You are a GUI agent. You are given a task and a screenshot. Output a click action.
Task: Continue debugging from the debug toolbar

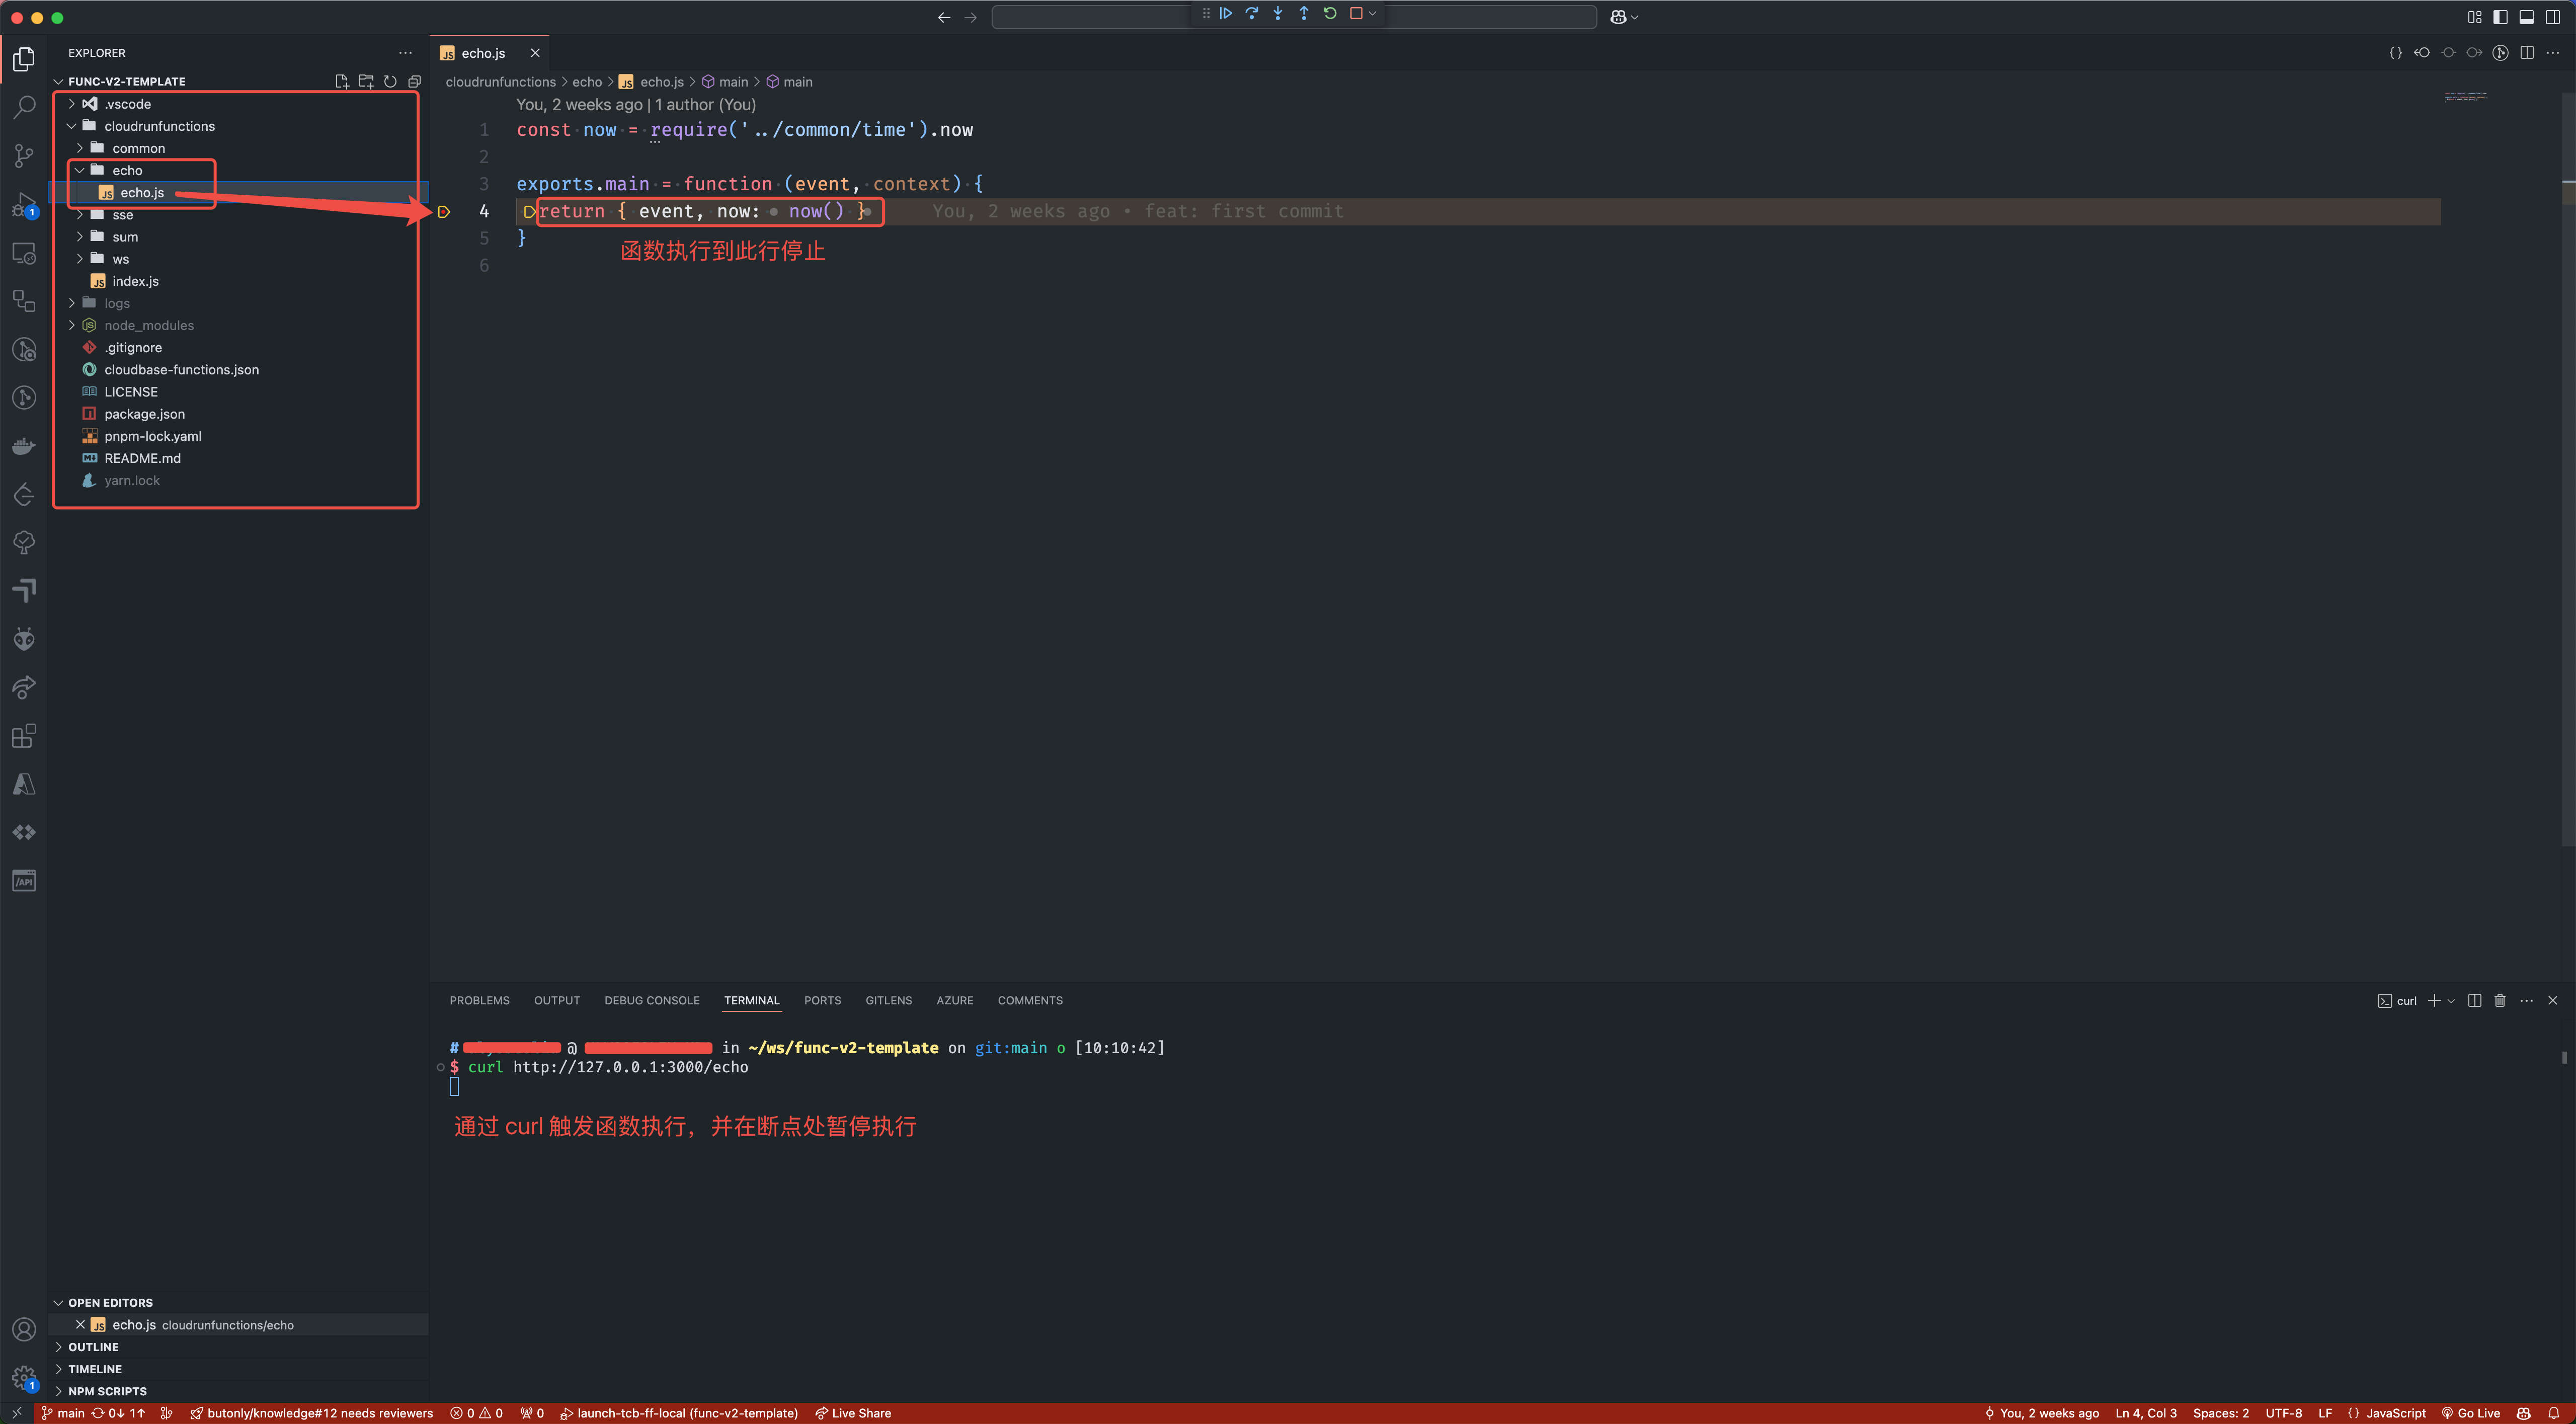(x=1225, y=14)
